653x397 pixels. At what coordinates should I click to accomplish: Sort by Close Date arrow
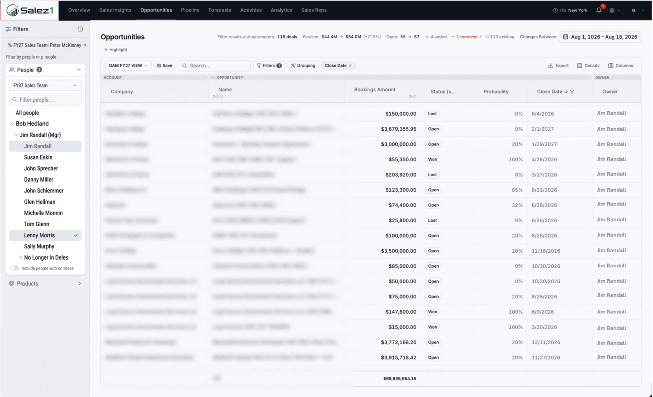tap(566, 91)
